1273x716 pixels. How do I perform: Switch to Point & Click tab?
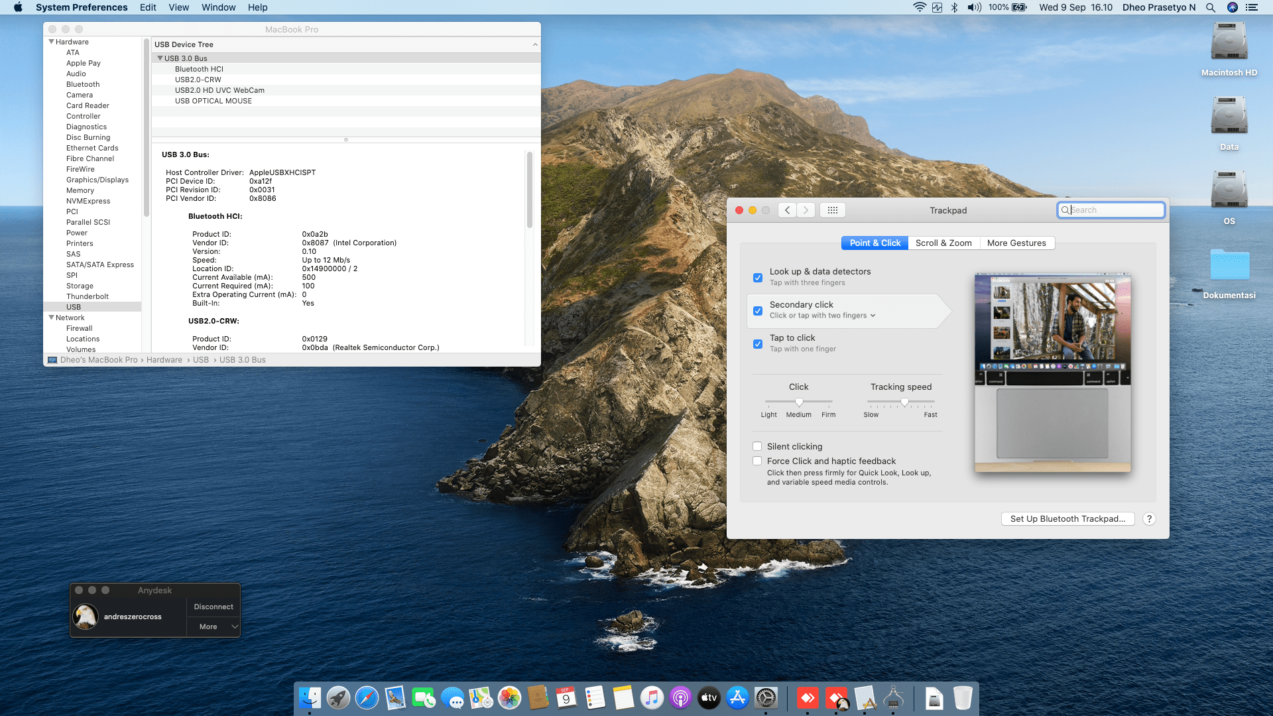(875, 243)
